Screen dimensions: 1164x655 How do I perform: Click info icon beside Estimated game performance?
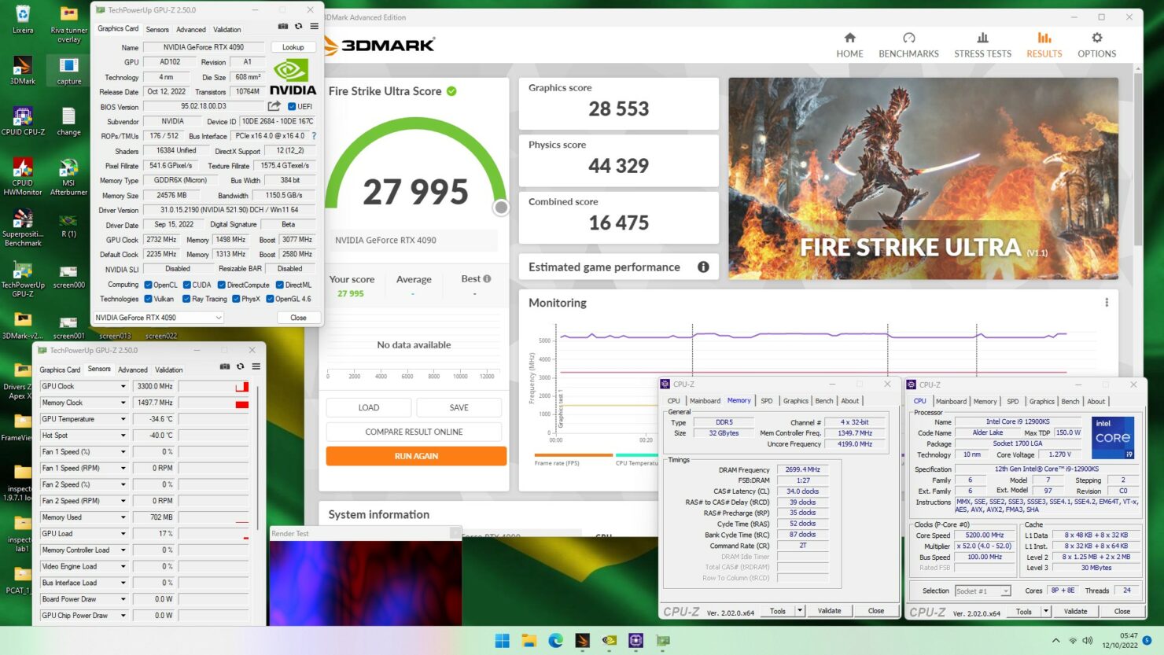click(x=703, y=267)
